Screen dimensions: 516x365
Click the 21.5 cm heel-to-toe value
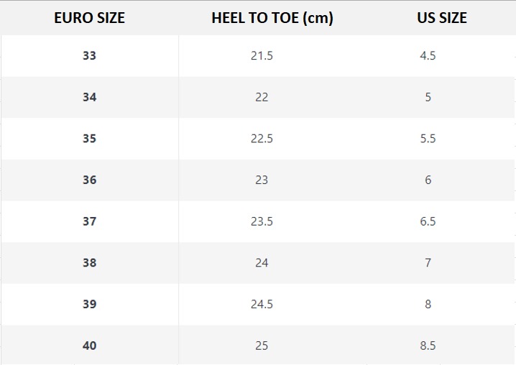point(262,55)
